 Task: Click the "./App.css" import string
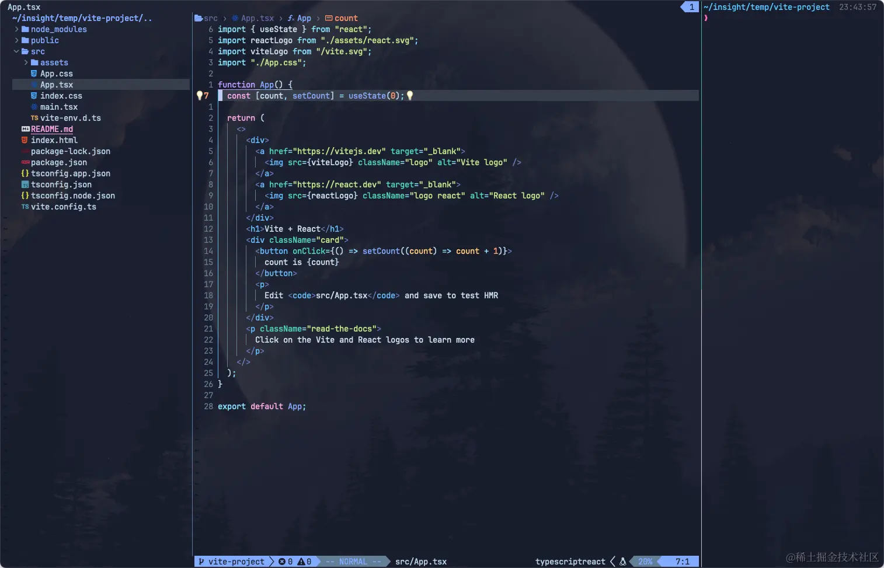pos(276,62)
